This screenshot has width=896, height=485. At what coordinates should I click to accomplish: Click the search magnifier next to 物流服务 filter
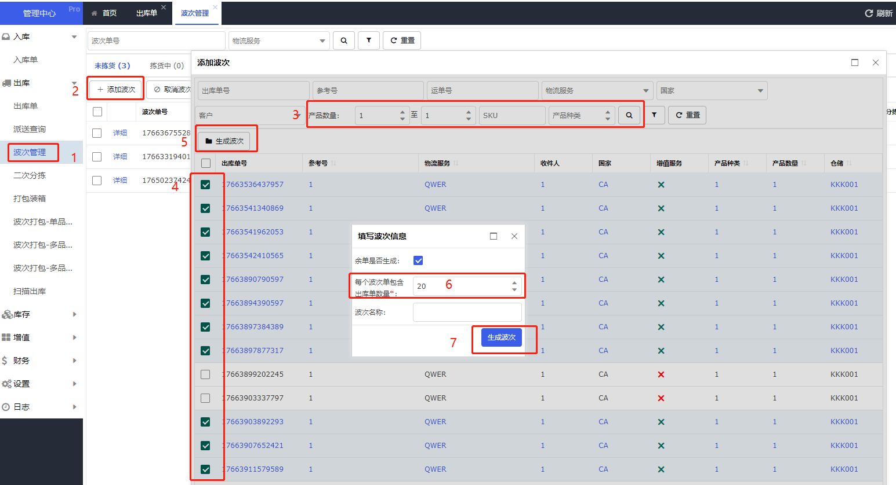pos(344,41)
